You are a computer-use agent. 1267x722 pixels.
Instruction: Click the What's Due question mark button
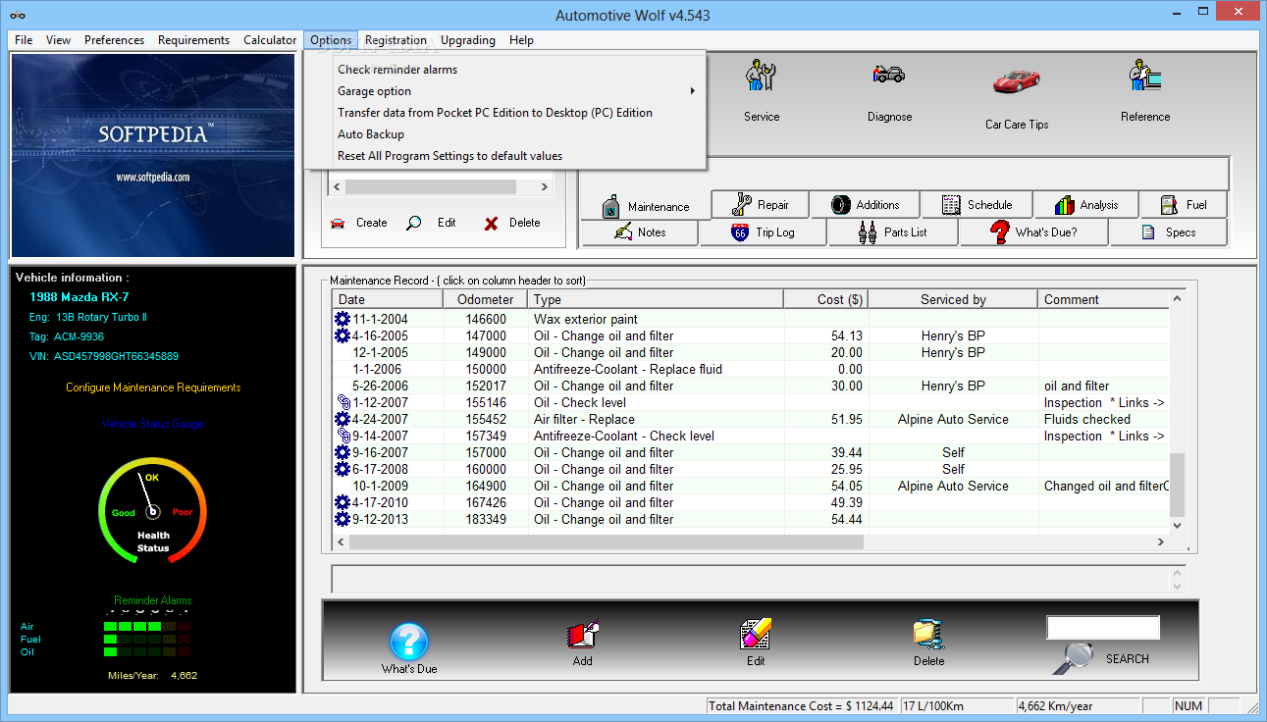tap(409, 642)
